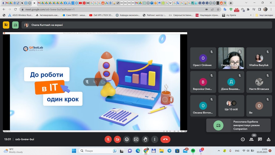Open Oxana Kurmash's video tile
The height and width of the screenshot is (155, 275).
pyautogui.click(x=231, y=58)
